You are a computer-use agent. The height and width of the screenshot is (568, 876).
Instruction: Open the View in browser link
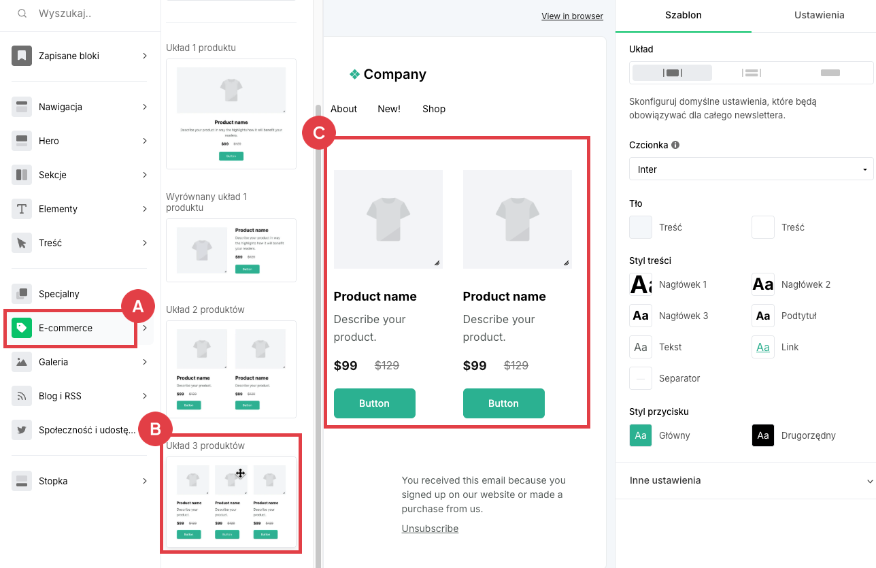pyautogui.click(x=572, y=16)
